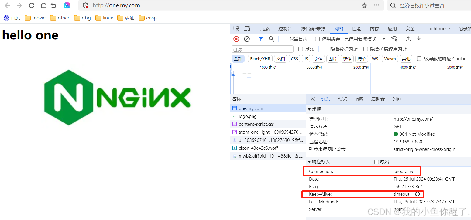
Task: Check 被屏蔽的响应 Cookie checkbox
Action: click(x=419, y=58)
